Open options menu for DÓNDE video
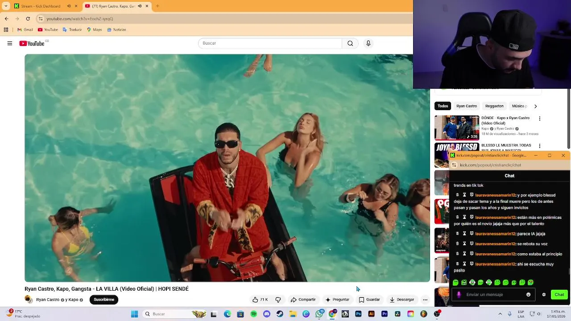Image resolution: width=571 pixels, height=321 pixels. [540, 119]
